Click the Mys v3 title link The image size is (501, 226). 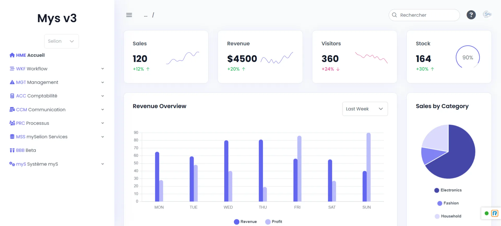click(57, 18)
